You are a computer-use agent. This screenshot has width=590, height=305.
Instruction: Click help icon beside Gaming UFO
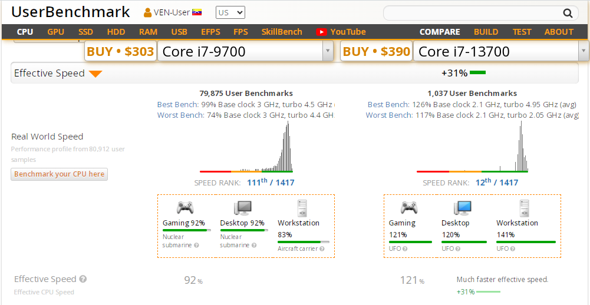click(x=404, y=248)
